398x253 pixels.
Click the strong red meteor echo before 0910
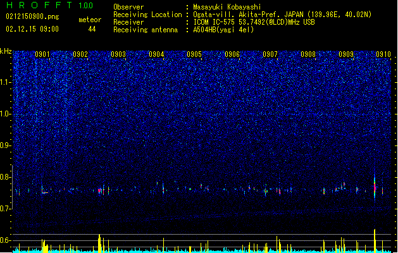(375, 187)
